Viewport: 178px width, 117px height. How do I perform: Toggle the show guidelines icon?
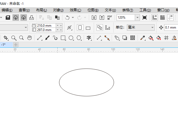(x=170, y=18)
